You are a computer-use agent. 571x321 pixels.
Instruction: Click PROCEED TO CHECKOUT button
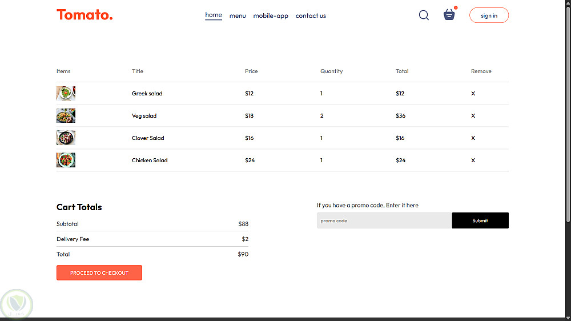click(x=99, y=273)
